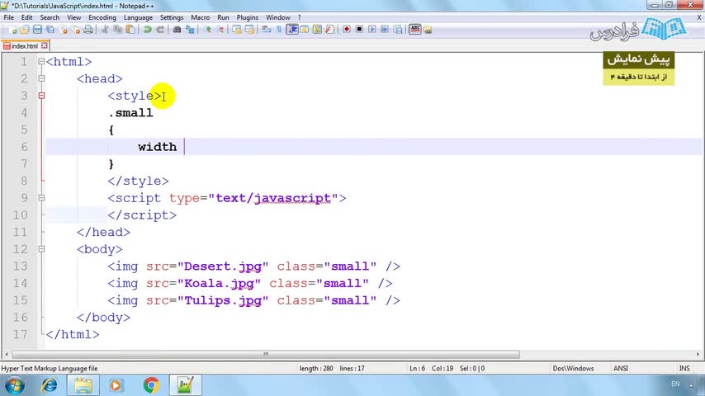
Task: Undo the last edit via toolbar
Action: pyautogui.click(x=147, y=30)
